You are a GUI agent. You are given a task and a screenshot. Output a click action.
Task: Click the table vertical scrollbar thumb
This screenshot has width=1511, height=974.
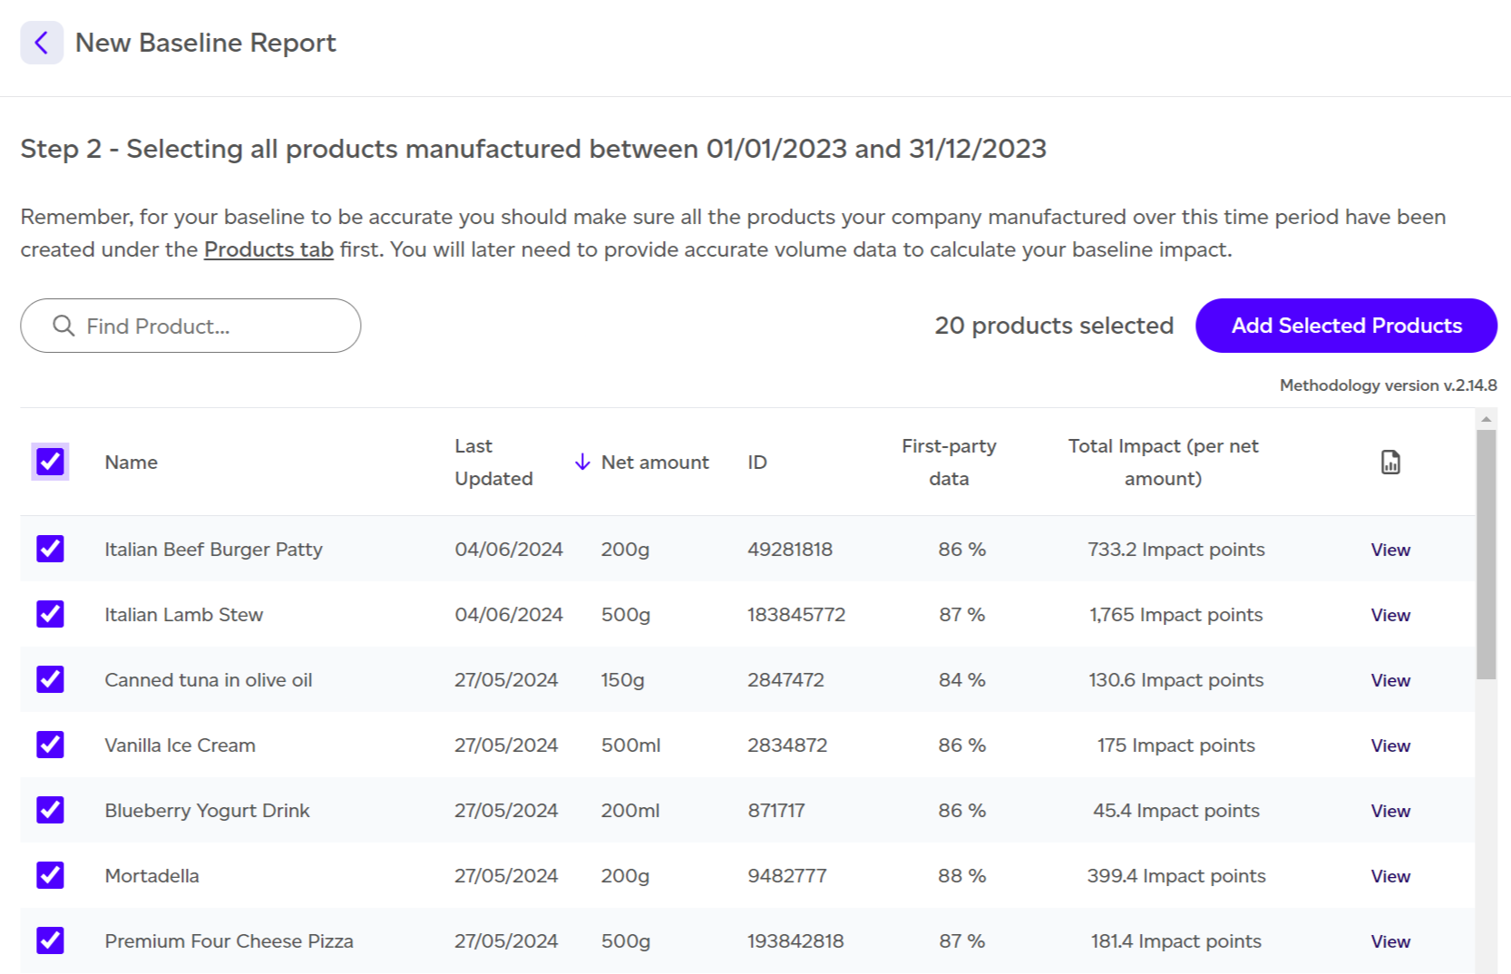point(1486,554)
